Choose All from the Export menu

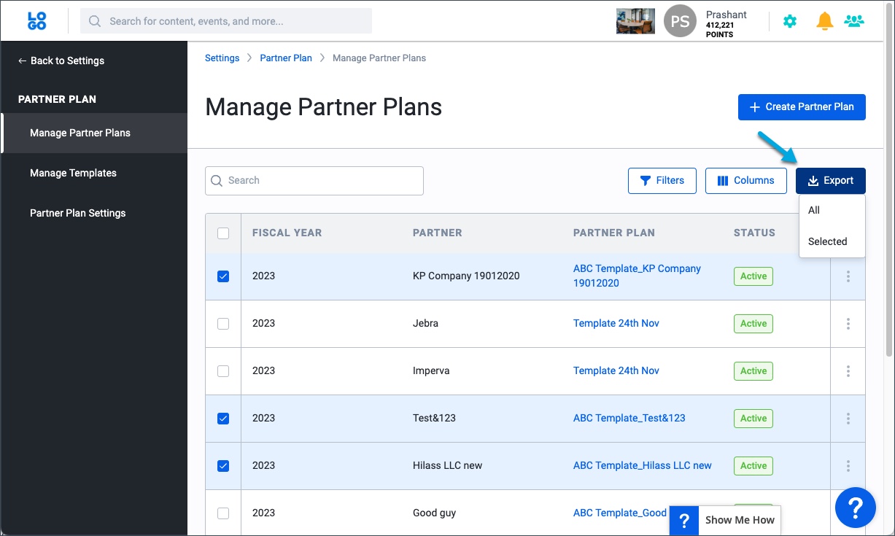832,210
